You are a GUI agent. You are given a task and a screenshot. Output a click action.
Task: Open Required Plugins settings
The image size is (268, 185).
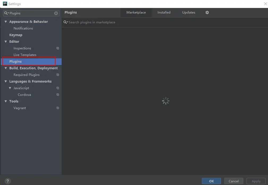pyautogui.click(x=27, y=75)
